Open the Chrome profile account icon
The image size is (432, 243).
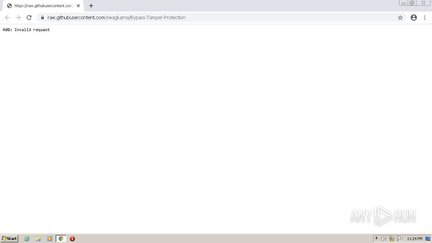pos(414,18)
